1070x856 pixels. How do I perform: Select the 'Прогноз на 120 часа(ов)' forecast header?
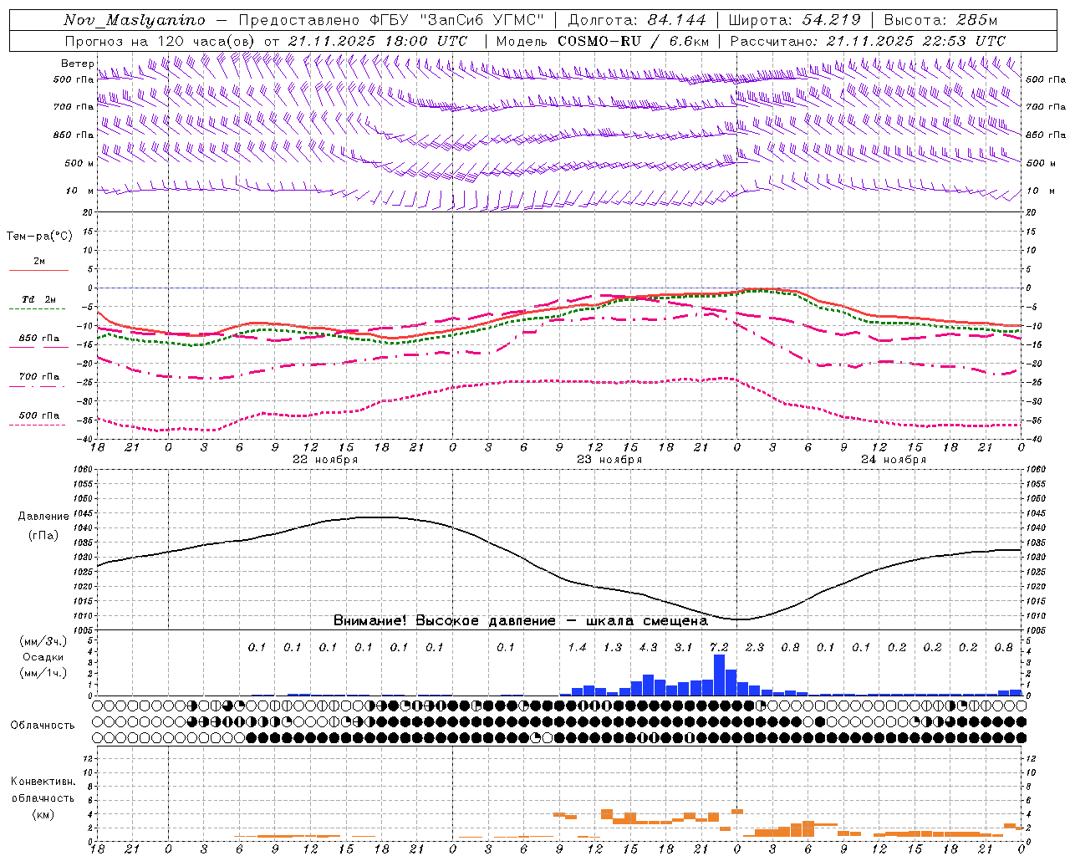160,40
